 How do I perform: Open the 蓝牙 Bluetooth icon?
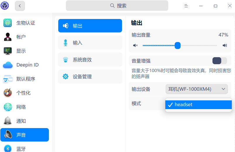8,148
